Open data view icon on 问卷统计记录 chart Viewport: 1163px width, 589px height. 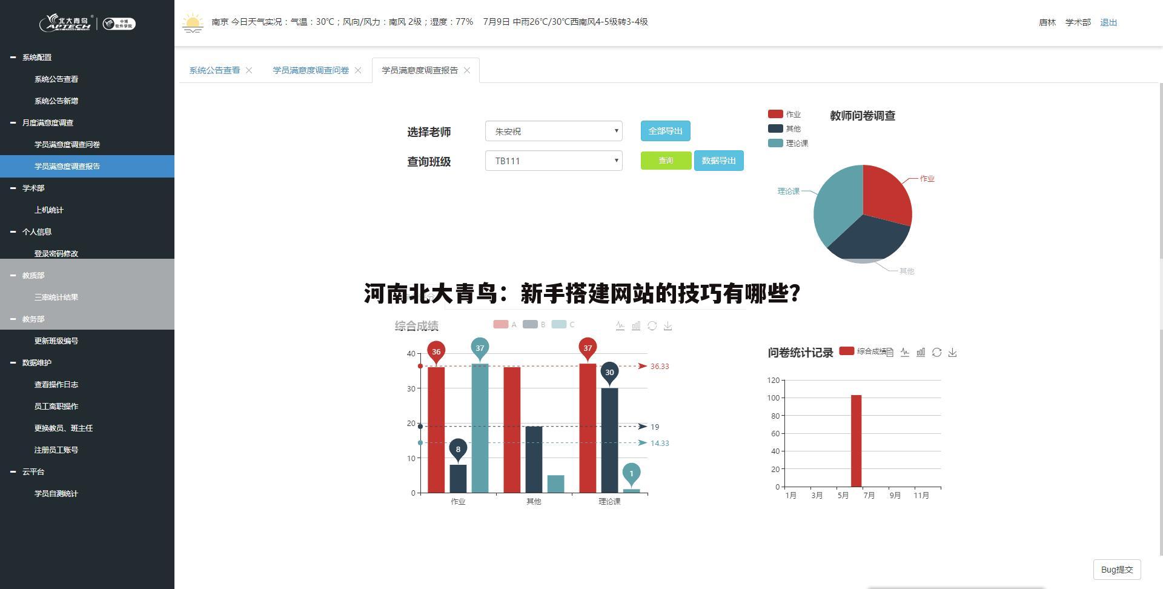[x=889, y=352]
